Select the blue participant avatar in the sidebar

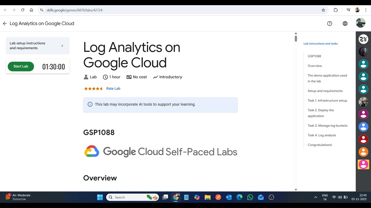tap(363, 127)
